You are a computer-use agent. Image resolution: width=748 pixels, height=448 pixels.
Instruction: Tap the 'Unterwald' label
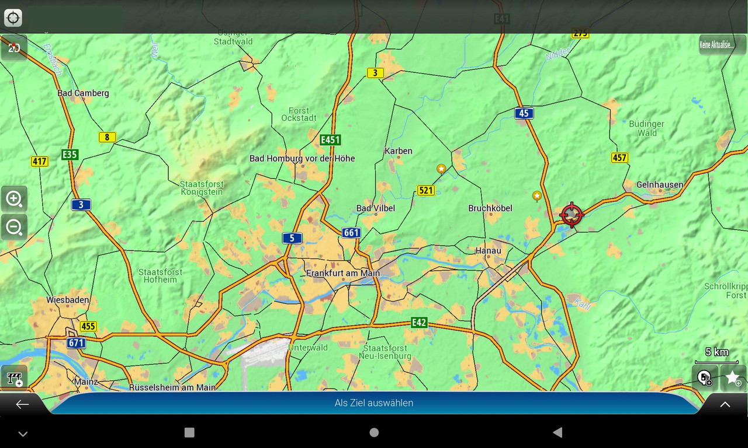click(x=308, y=348)
